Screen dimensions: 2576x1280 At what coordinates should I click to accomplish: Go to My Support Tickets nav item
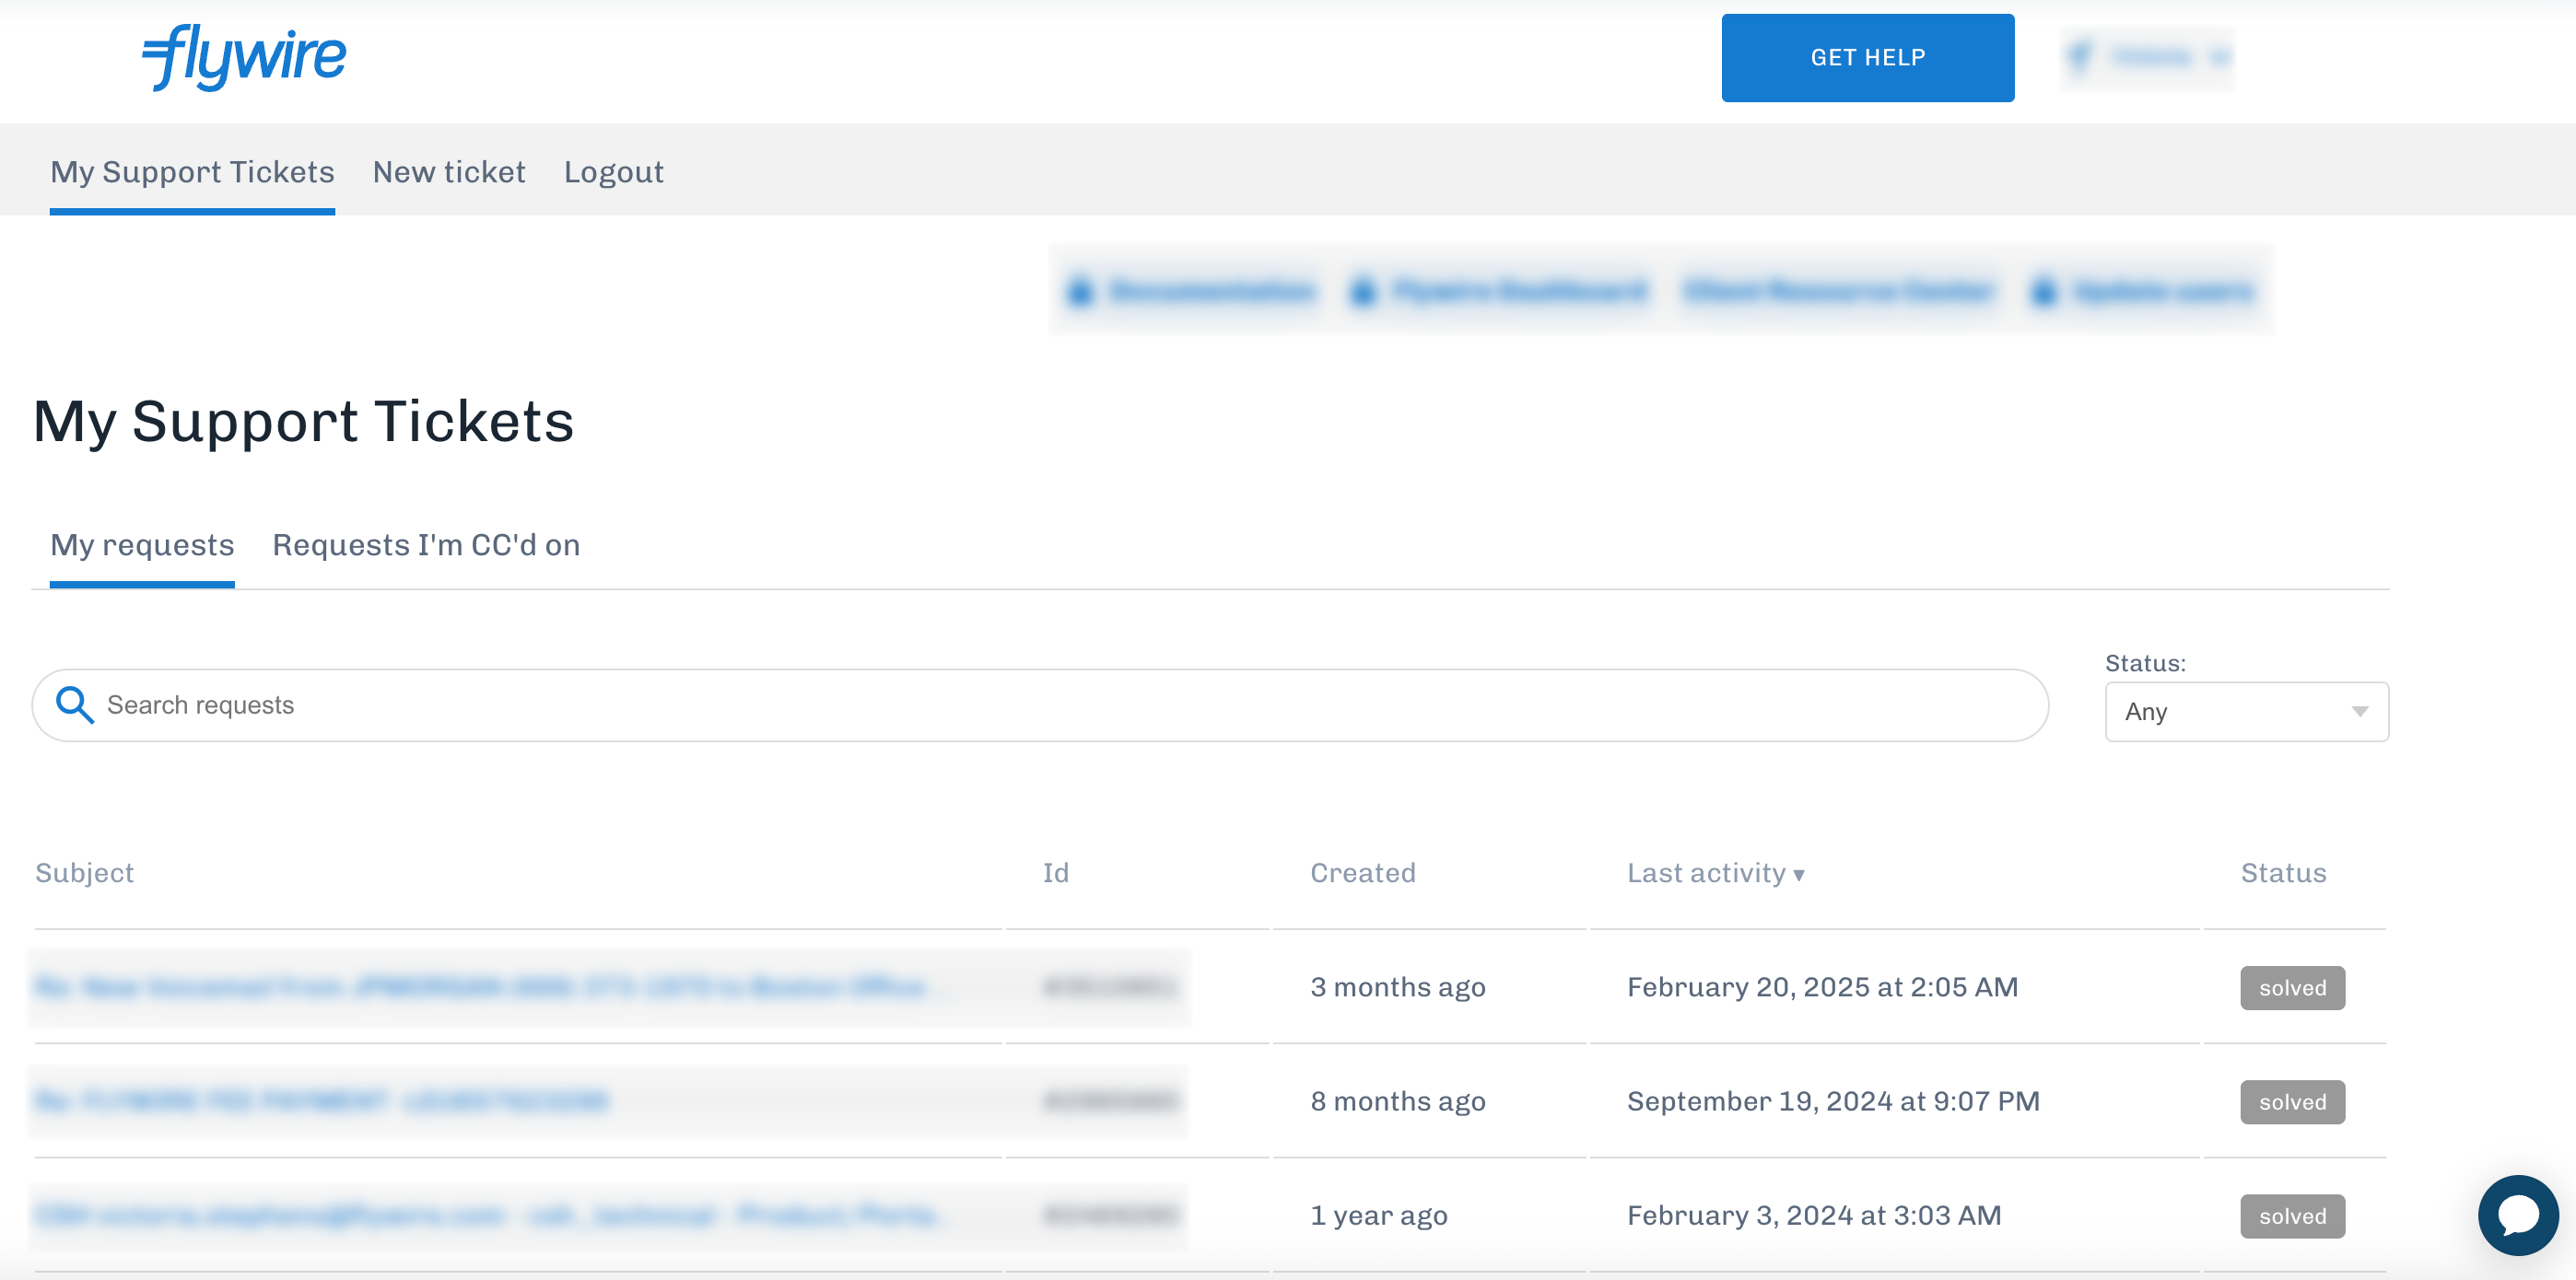(192, 172)
